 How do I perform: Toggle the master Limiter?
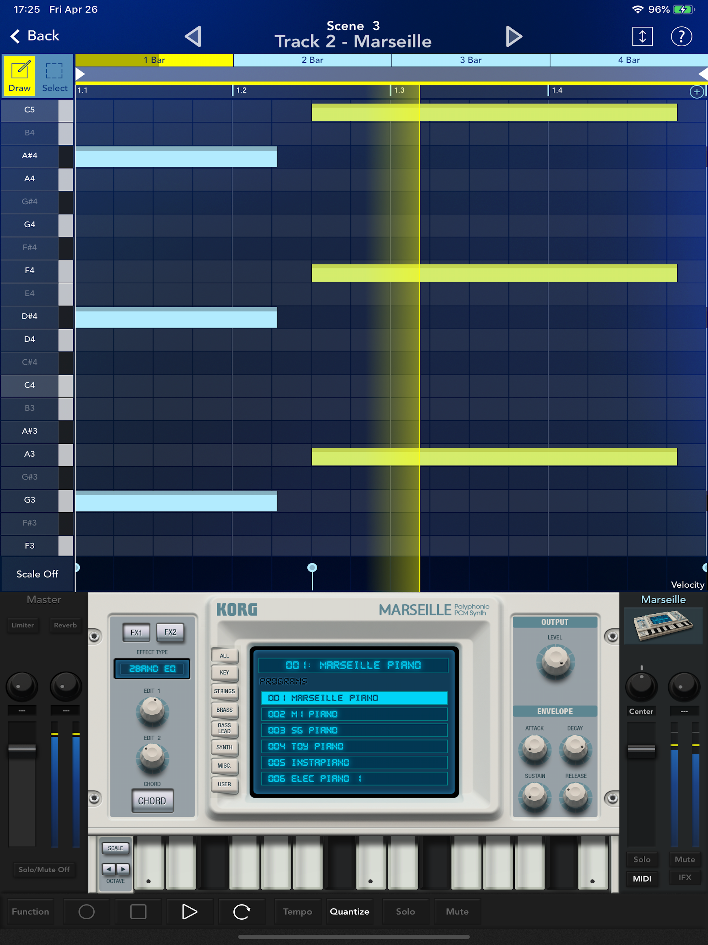22,625
